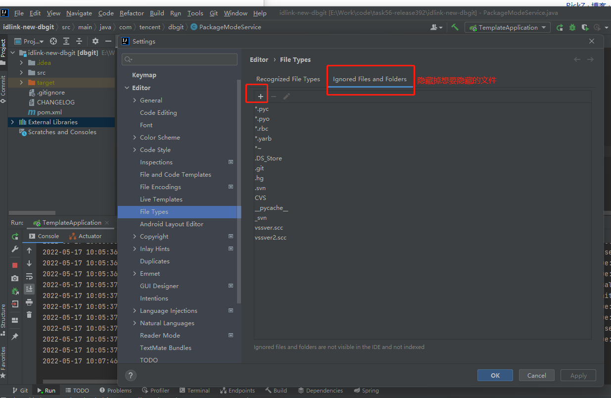Click the print icon in console toolbar
611x398 pixels.
tap(29, 302)
